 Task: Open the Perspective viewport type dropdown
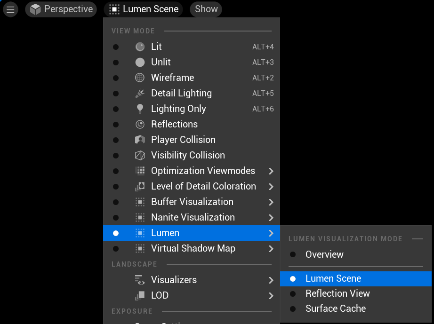[61, 9]
